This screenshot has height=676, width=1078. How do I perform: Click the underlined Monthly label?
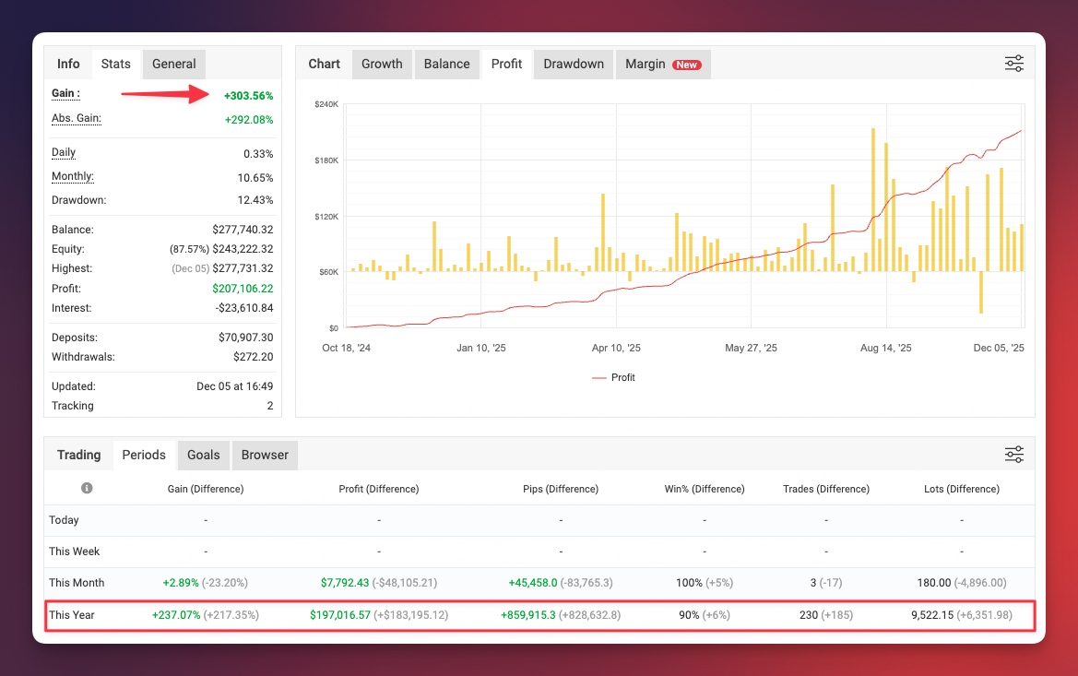[x=73, y=177]
